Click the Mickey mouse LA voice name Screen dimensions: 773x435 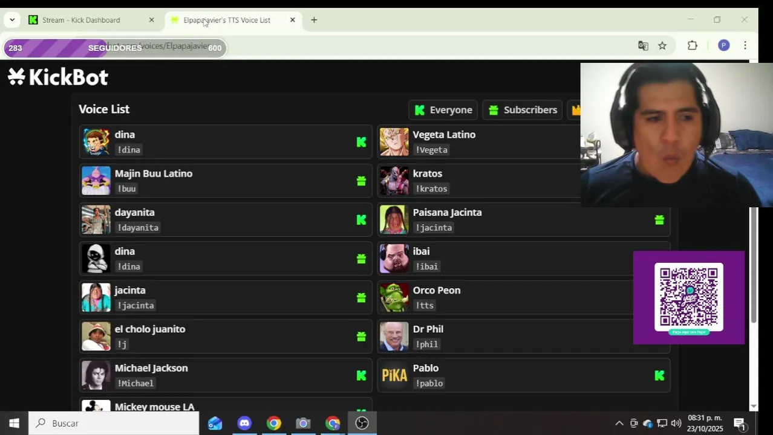pyautogui.click(x=154, y=407)
